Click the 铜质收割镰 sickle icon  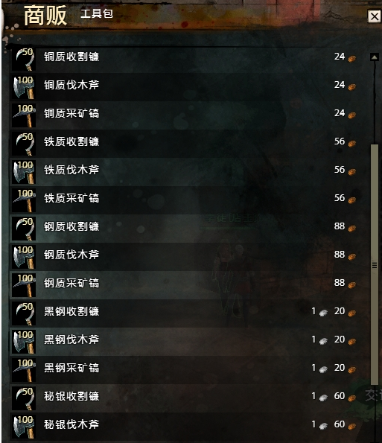coord(24,59)
